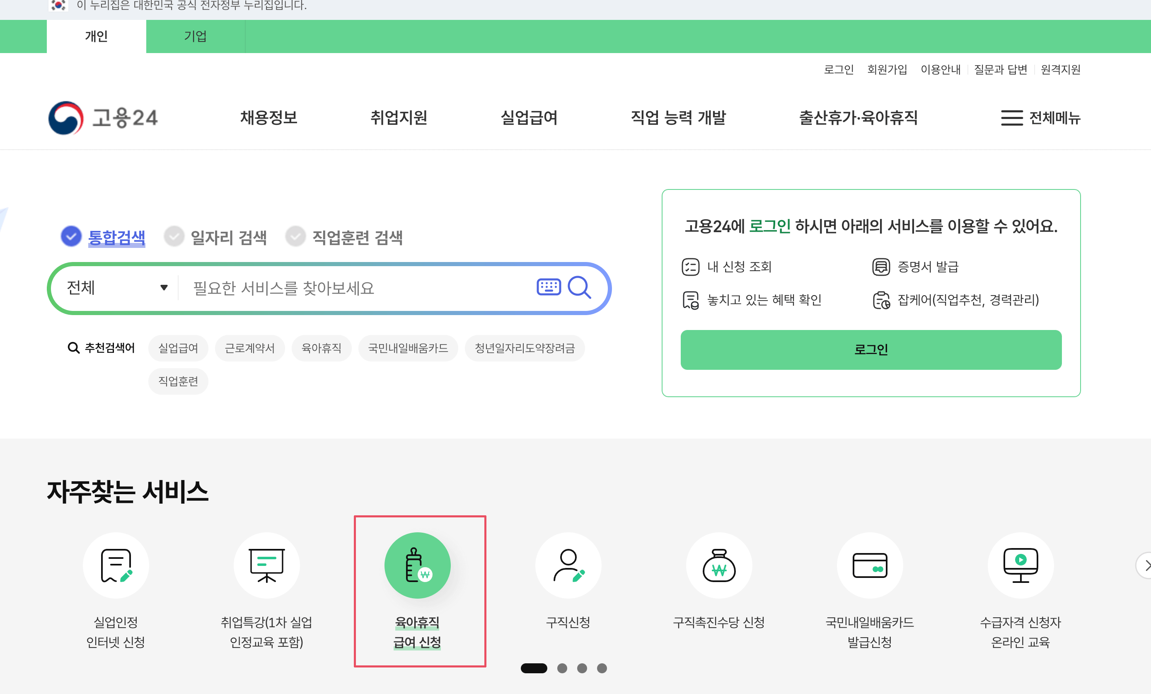The width and height of the screenshot is (1151, 694).
Task: Click the virtual keyboard icon in the search bar
Action: [x=549, y=287]
